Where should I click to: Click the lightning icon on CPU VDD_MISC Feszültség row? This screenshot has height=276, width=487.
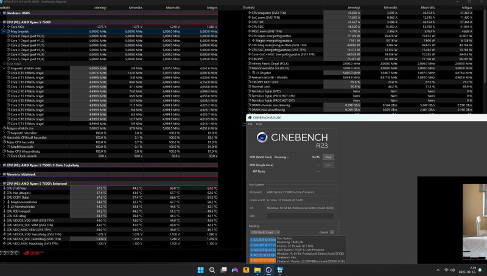click(x=4, y=243)
